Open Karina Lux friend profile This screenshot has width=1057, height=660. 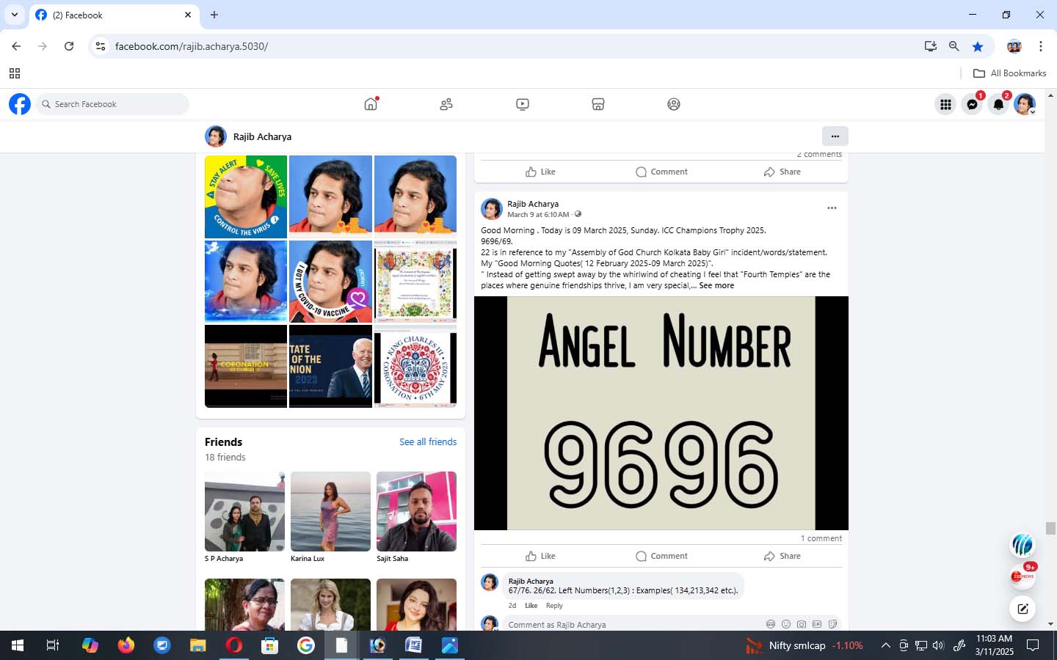pyautogui.click(x=330, y=512)
